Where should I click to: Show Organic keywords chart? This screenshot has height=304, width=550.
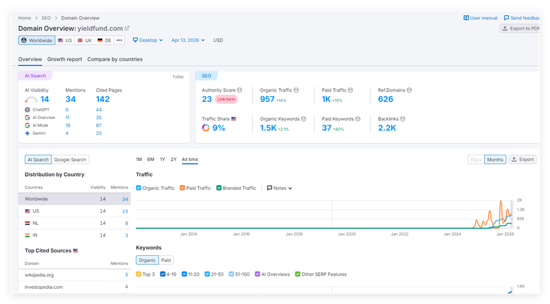tap(147, 261)
